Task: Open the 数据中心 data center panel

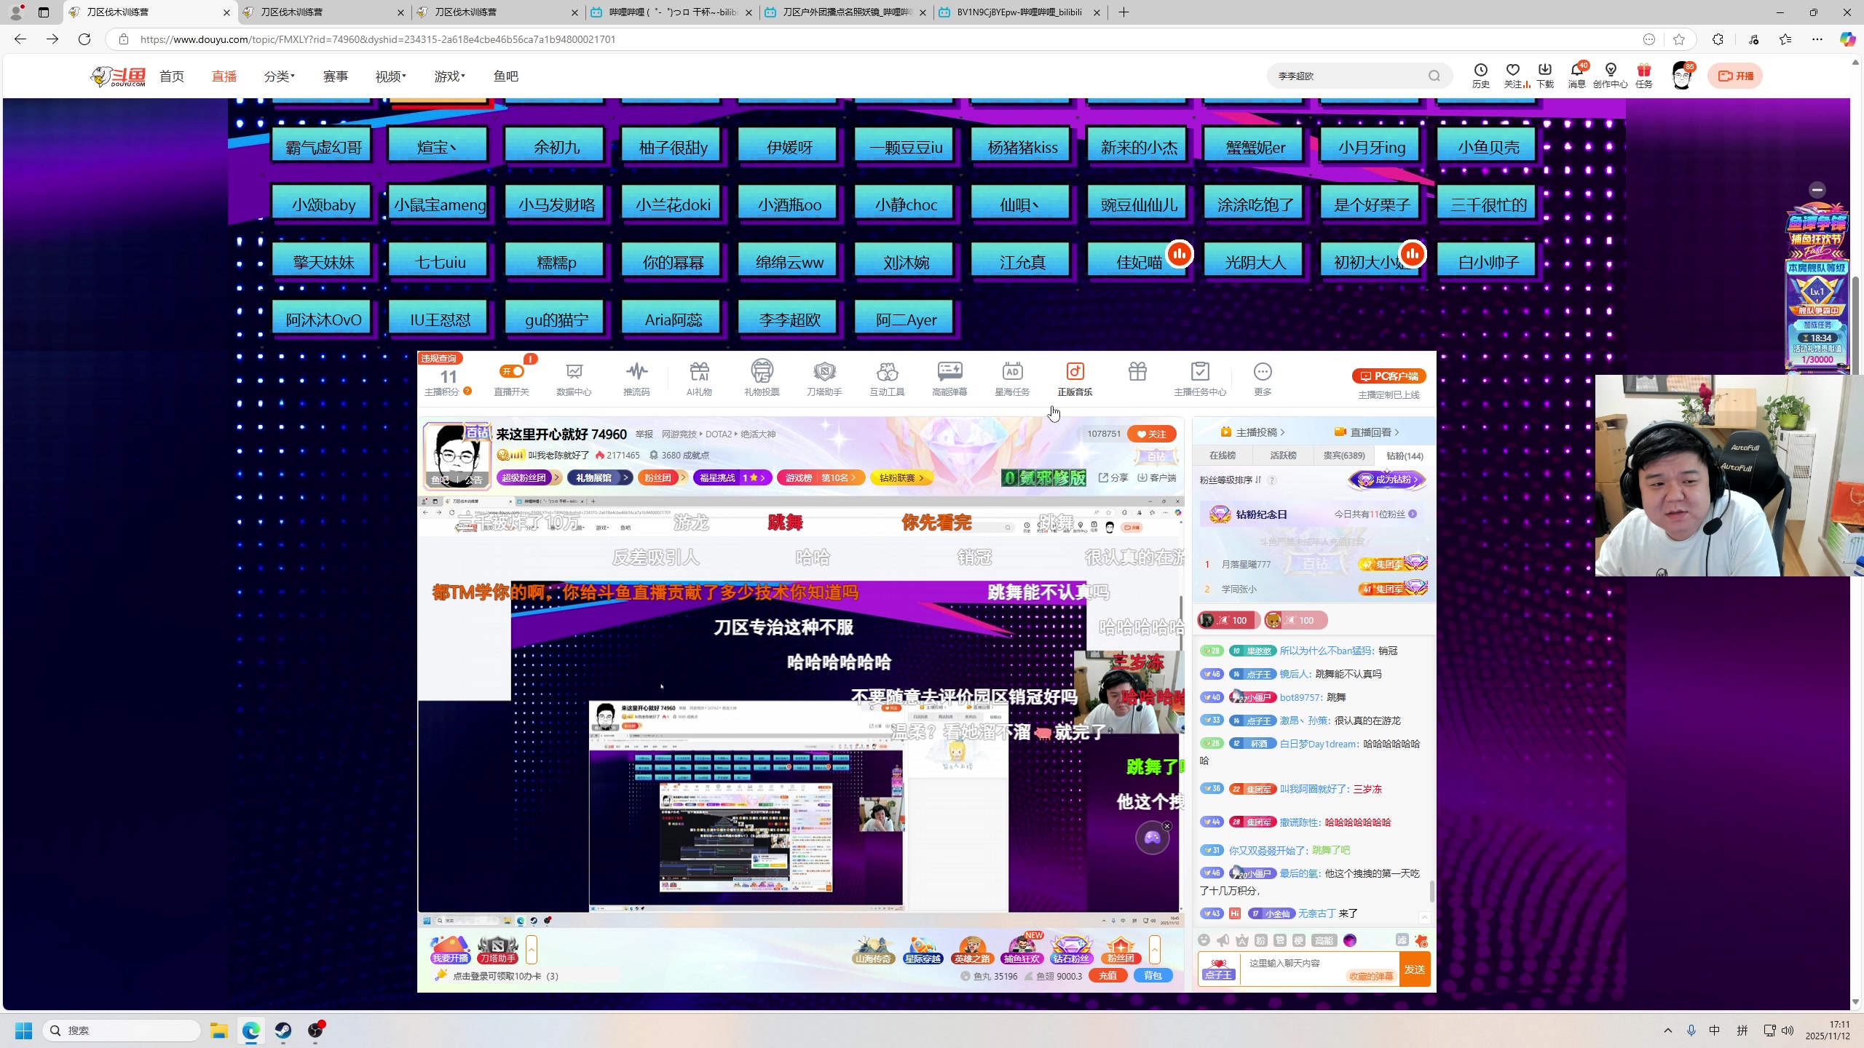Action: [x=574, y=377]
